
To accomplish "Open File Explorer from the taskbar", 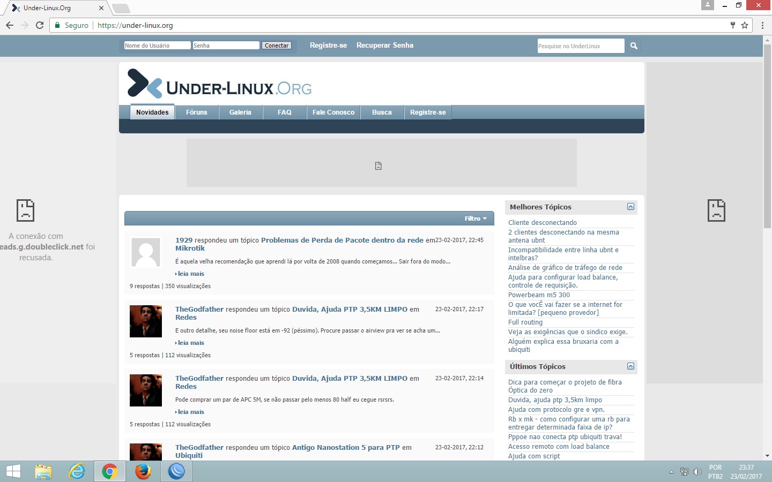I will click(43, 471).
